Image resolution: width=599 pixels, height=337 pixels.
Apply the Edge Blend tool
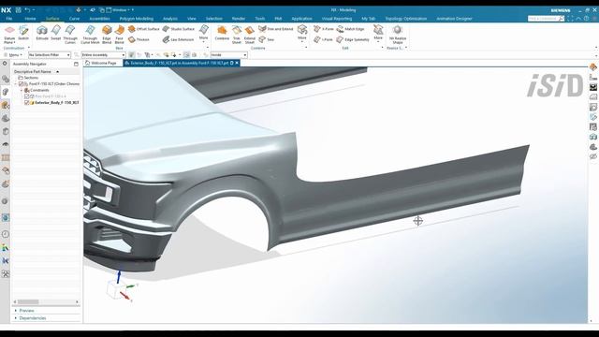coord(107,35)
